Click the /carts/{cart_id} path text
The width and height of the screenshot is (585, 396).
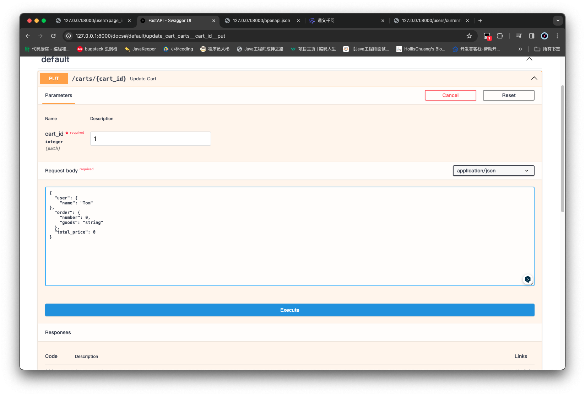pyautogui.click(x=99, y=79)
